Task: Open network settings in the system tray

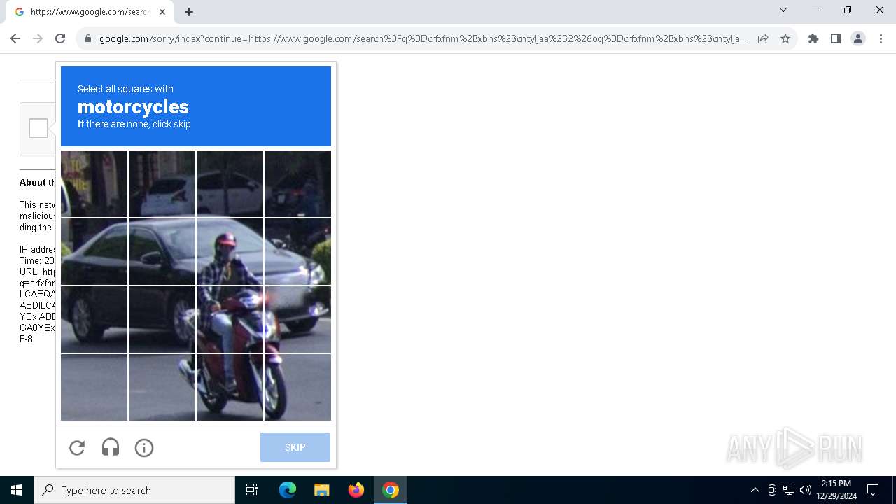Action: [x=789, y=490]
